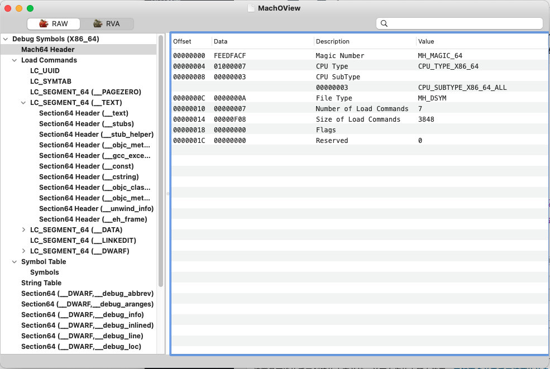Image resolution: width=550 pixels, height=369 pixels.
Task: Collapse the LC_SEGMENT_64 (__TEXT) node
Action: click(23, 103)
